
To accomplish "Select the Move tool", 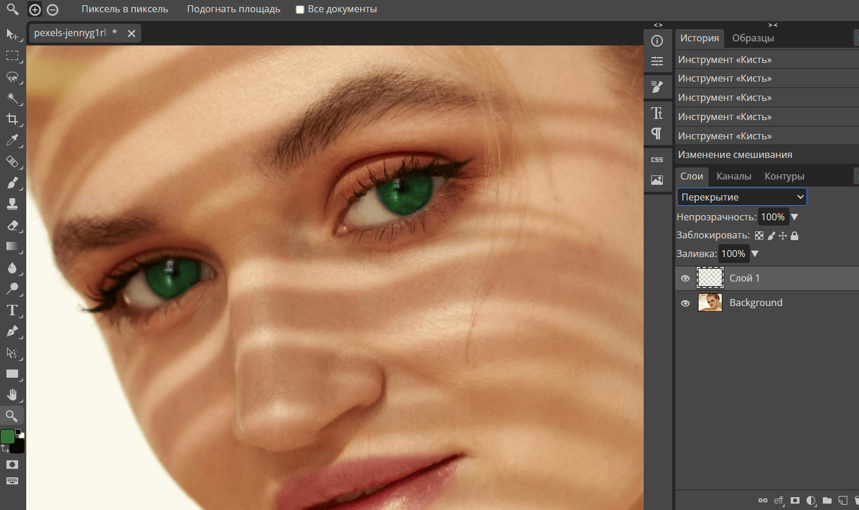I will 12,35.
